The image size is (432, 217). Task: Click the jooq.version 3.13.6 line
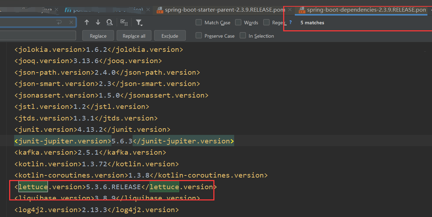coord(88,61)
